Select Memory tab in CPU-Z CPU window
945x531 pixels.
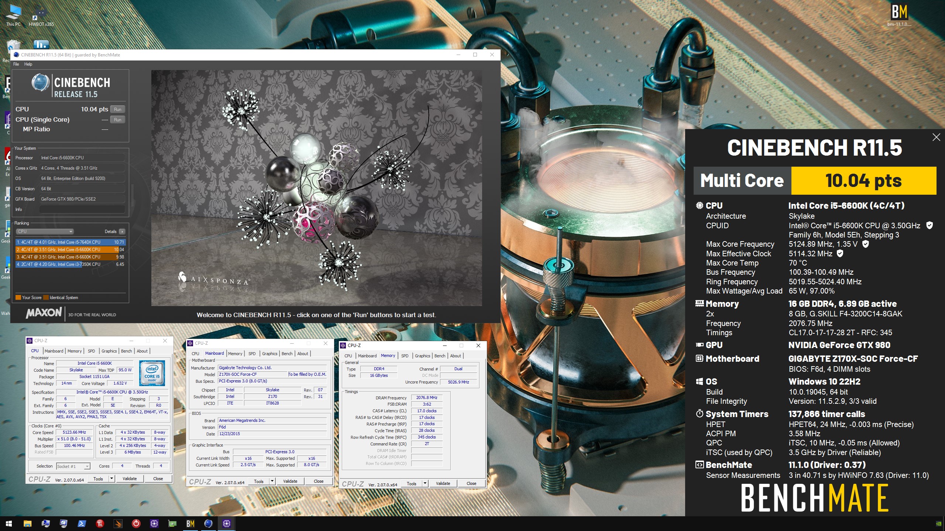(75, 351)
